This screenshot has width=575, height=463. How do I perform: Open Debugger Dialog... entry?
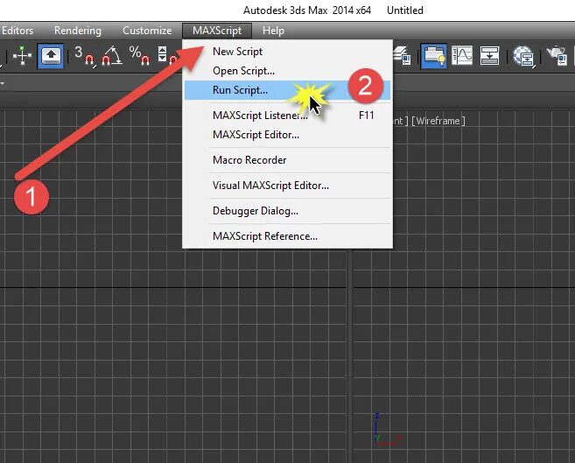tap(287, 211)
